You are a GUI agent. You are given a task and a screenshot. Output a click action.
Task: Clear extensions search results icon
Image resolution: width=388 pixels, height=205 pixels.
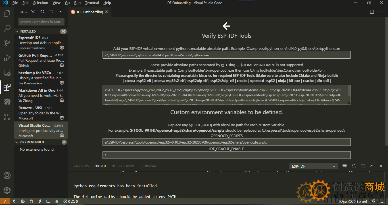51,12
